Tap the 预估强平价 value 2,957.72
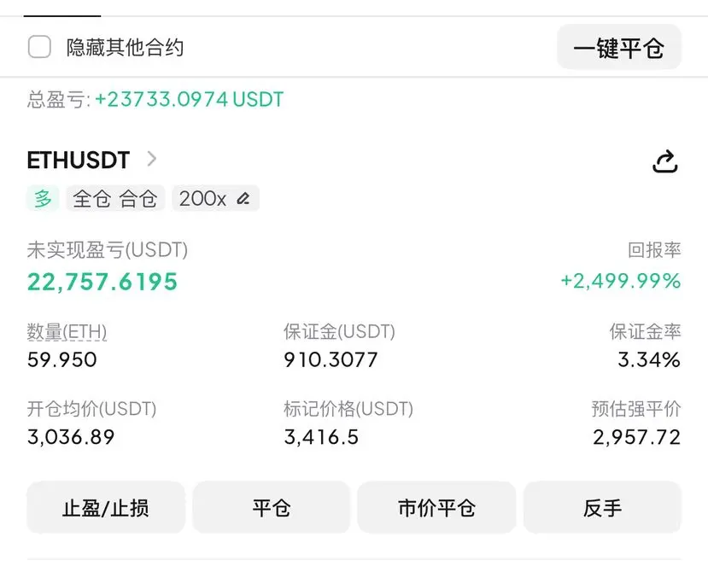Image resolution: width=708 pixels, height=566 pixels. click(636, 437)
